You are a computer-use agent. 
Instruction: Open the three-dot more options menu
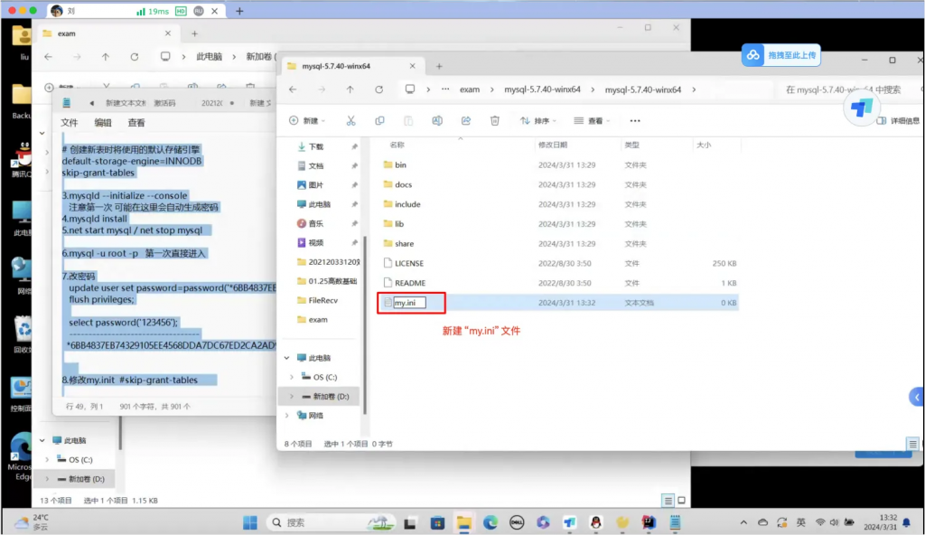[634, 120]
